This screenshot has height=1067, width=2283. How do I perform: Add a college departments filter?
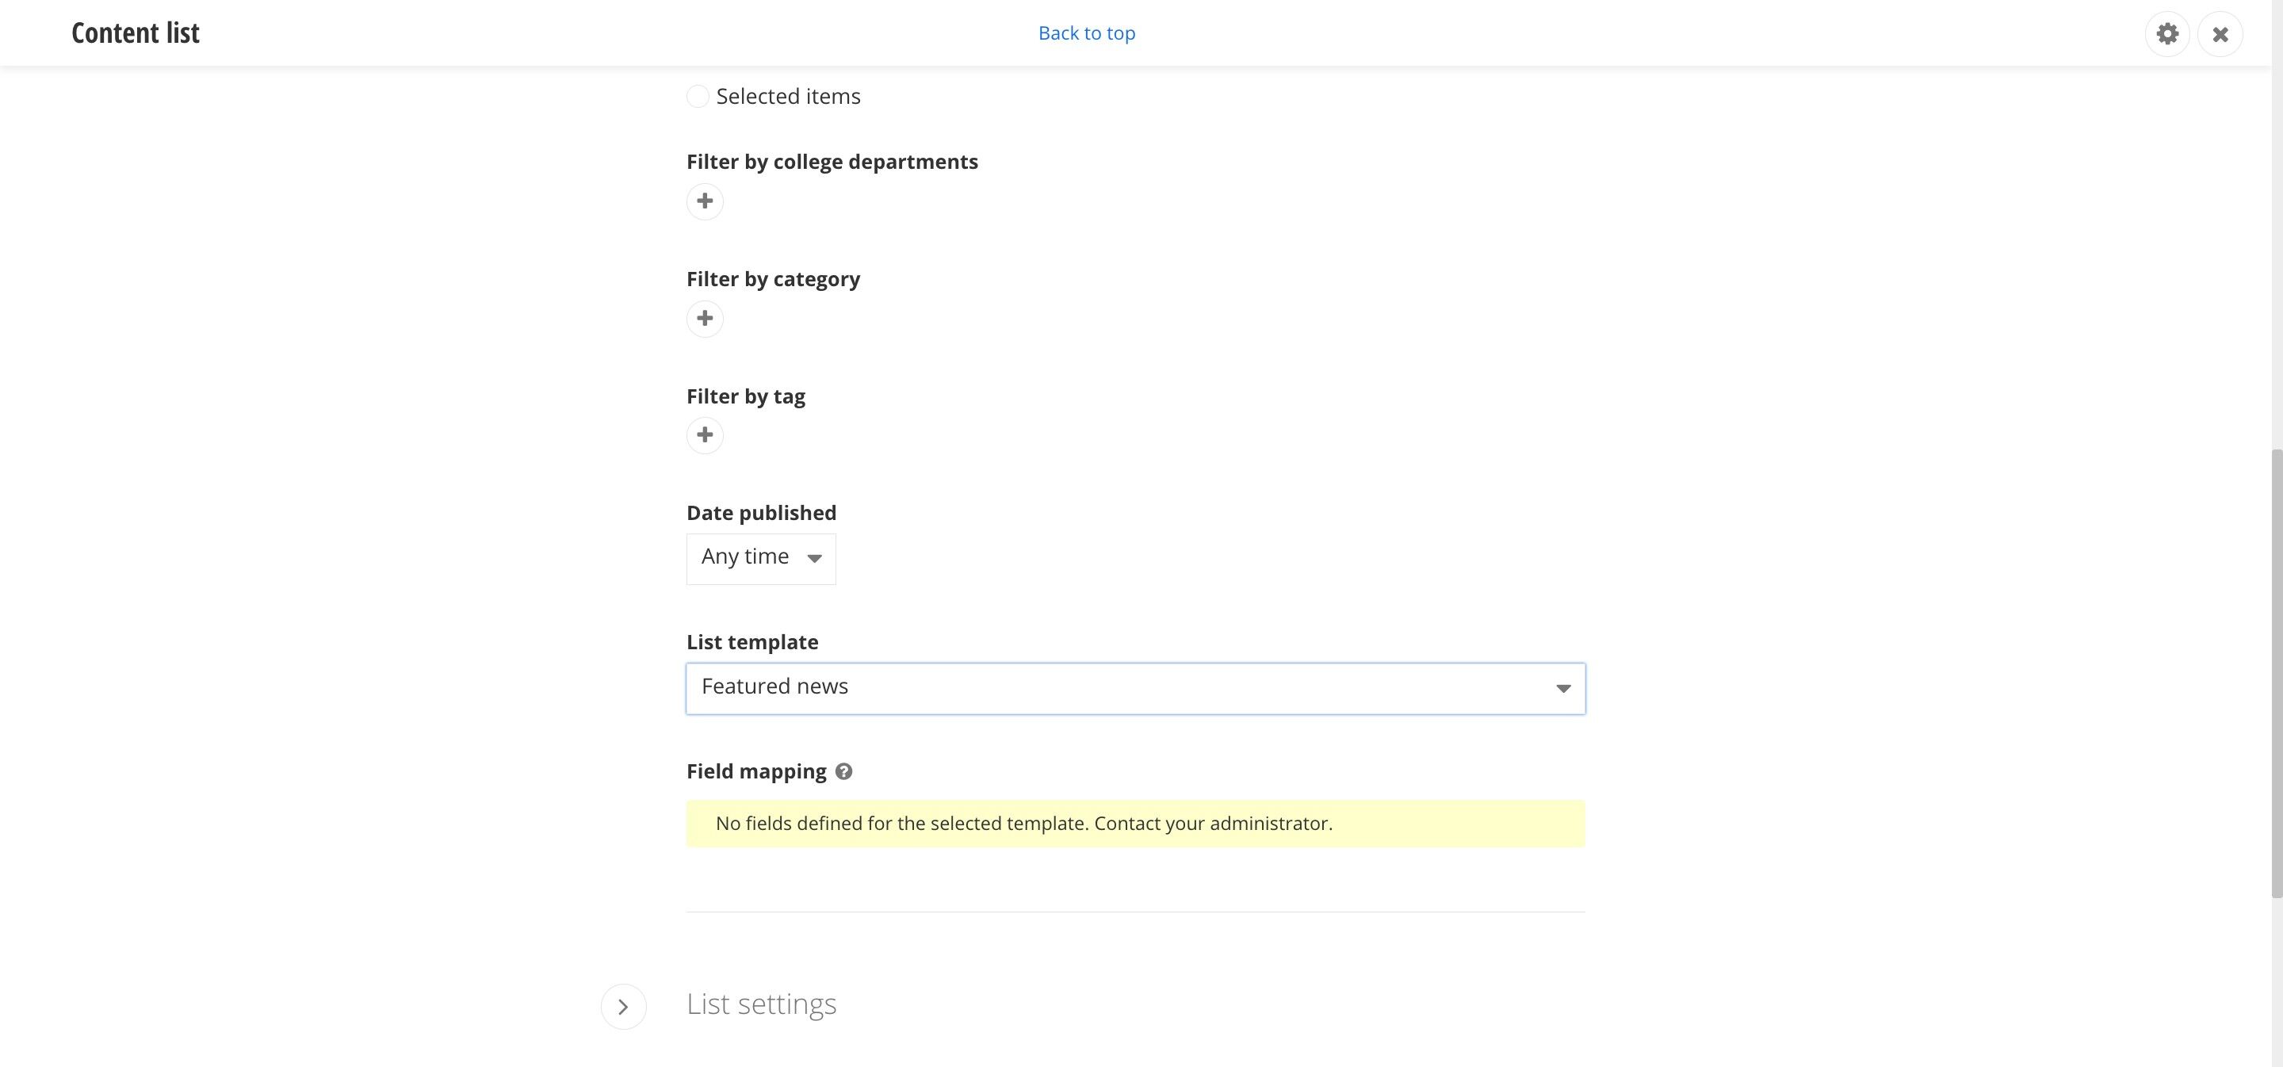click(x=705, y=201)
